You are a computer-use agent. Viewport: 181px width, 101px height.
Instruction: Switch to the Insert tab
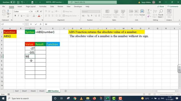pos(20,6)
